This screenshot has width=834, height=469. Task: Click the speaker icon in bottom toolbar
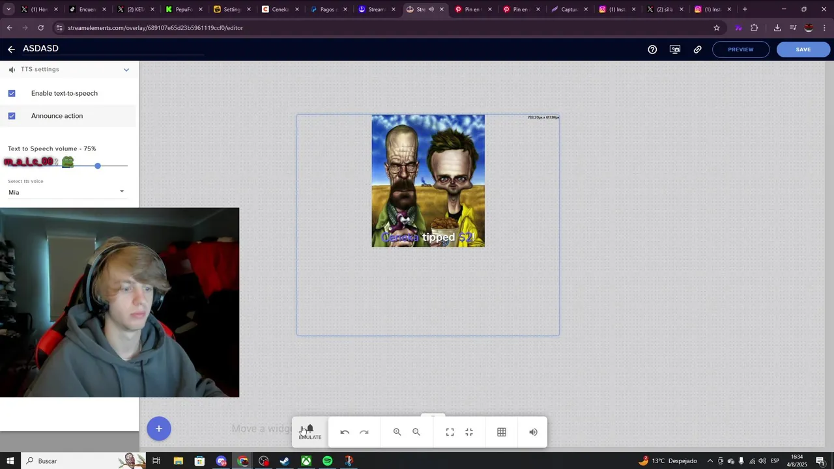534,432
